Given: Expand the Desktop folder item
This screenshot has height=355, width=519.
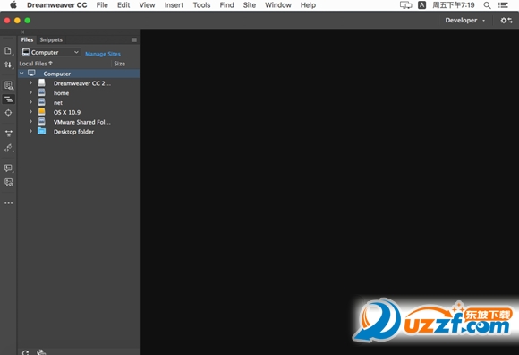Looking at the screenshot, I should pyautogui.click(x=30, y=131).
